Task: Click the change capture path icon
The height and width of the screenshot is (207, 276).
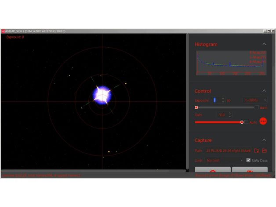Action: click(x=257, y=151)
